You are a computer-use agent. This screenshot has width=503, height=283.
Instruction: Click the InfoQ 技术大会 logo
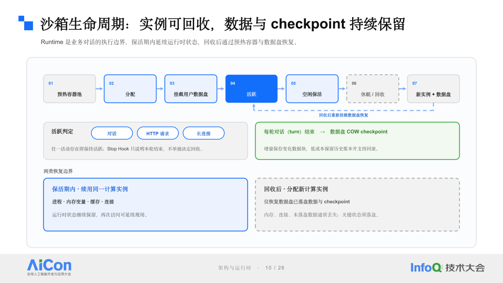click(x=448, y=267)
